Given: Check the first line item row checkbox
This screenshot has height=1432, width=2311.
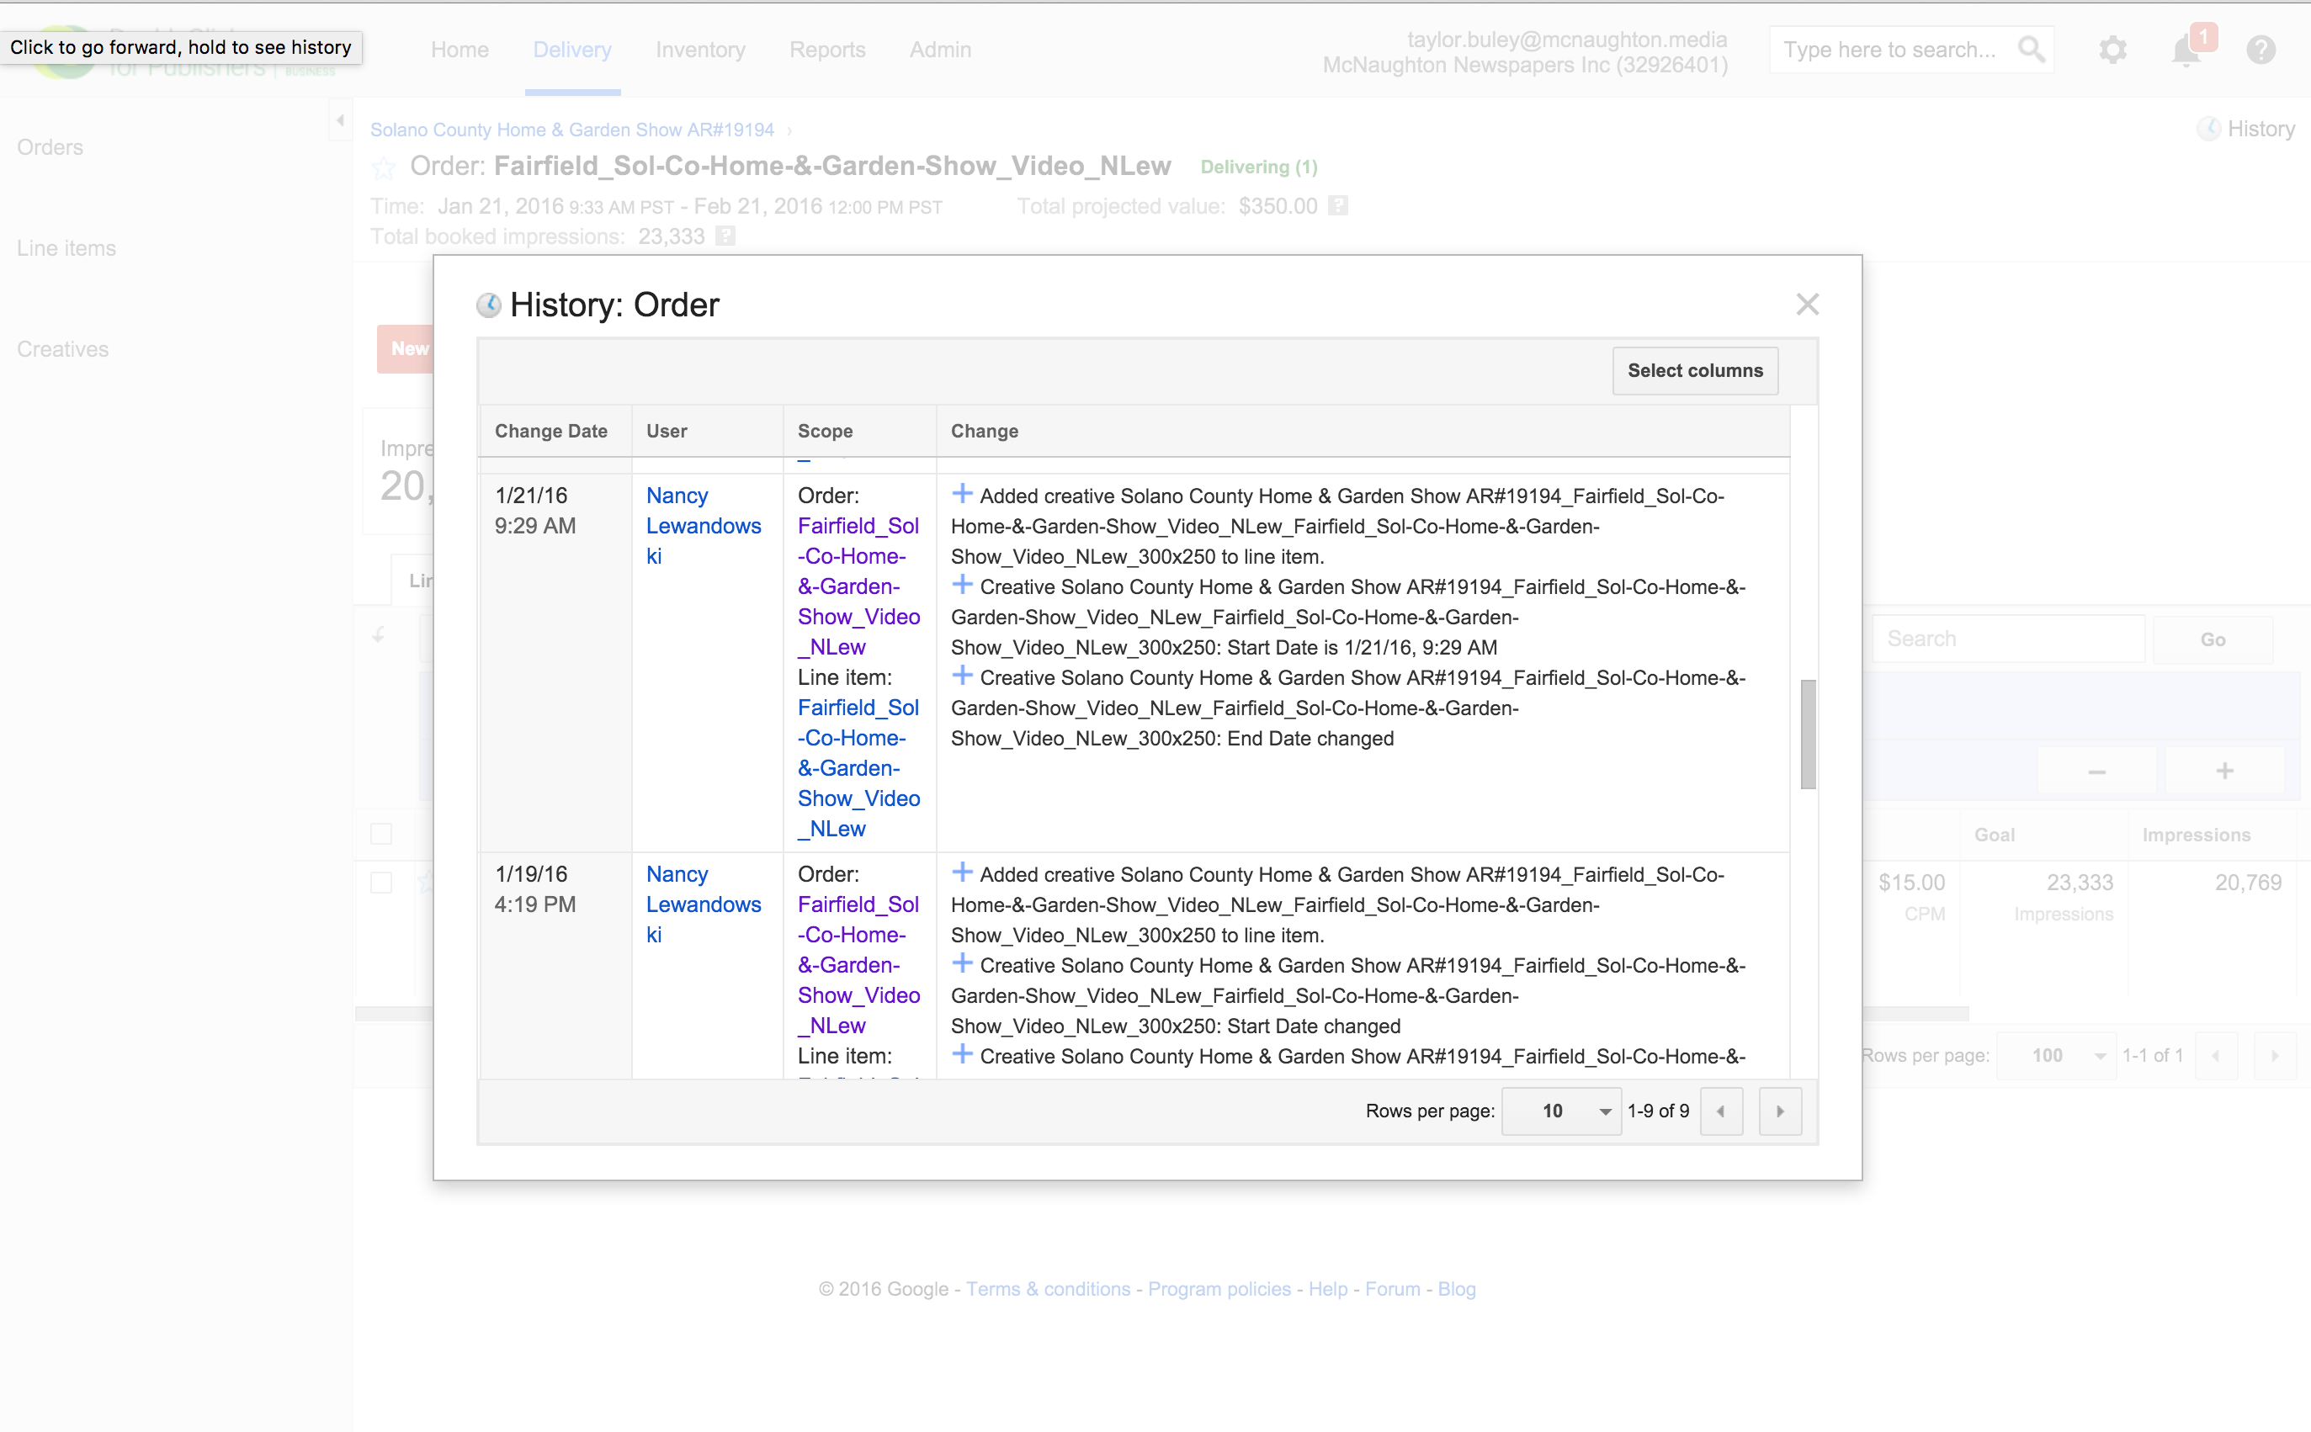Looking at the screenshot, I should pos(380,883).
